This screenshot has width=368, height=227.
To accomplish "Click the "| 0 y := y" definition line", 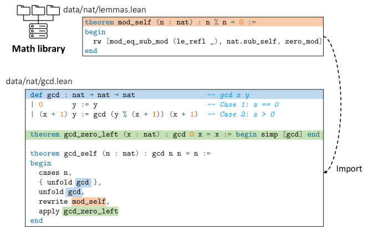I will 64,105.
